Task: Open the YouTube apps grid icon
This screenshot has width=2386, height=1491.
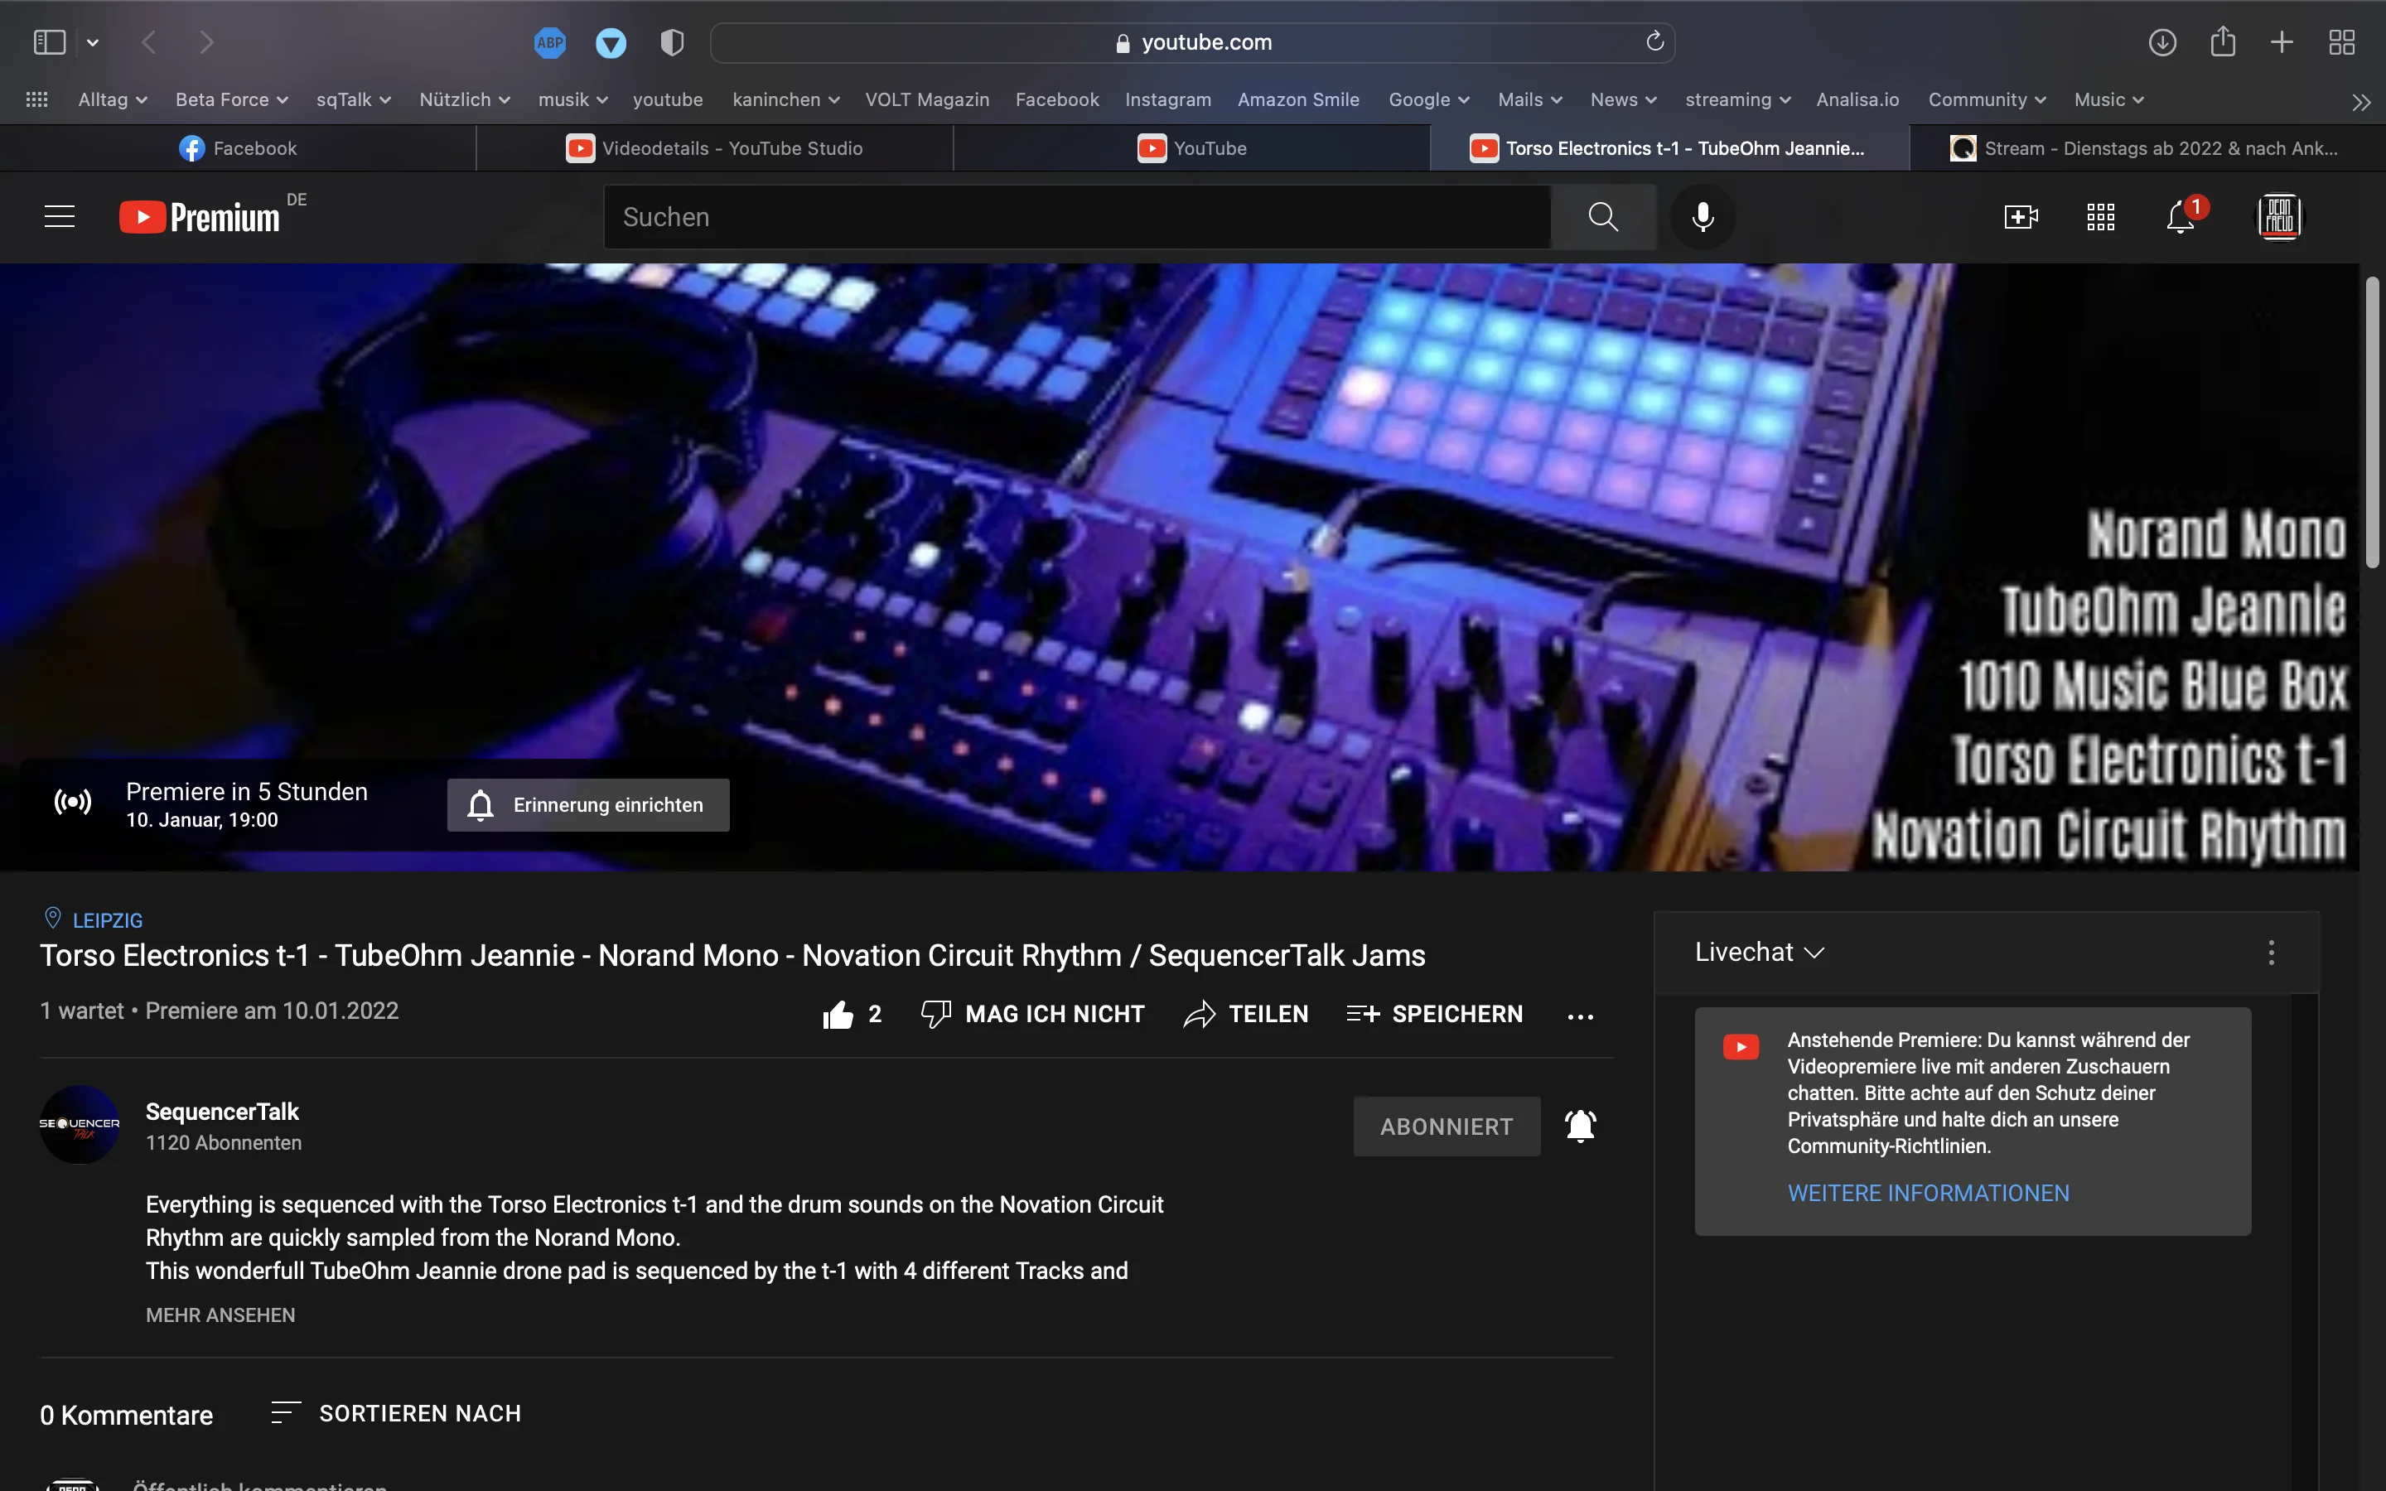Action: (x=2100, y=217)
